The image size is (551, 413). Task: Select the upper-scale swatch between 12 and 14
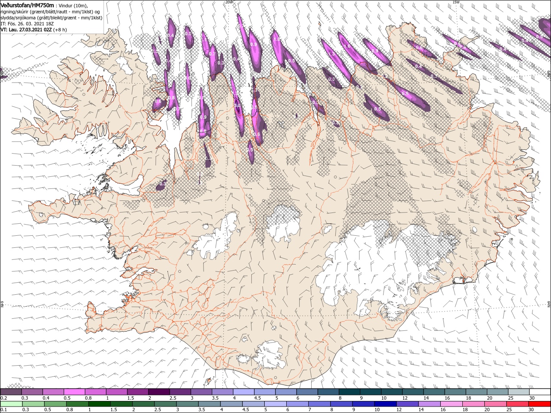coord(413,392)
